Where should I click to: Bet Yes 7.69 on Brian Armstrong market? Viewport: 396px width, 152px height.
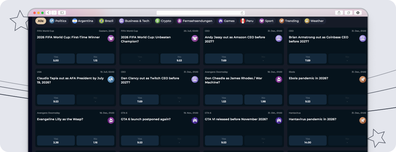tap(308, 59)
